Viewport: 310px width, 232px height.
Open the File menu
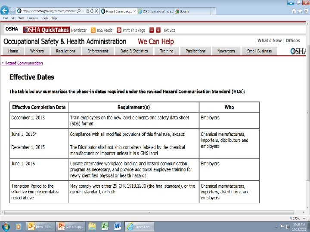[6, 18]
